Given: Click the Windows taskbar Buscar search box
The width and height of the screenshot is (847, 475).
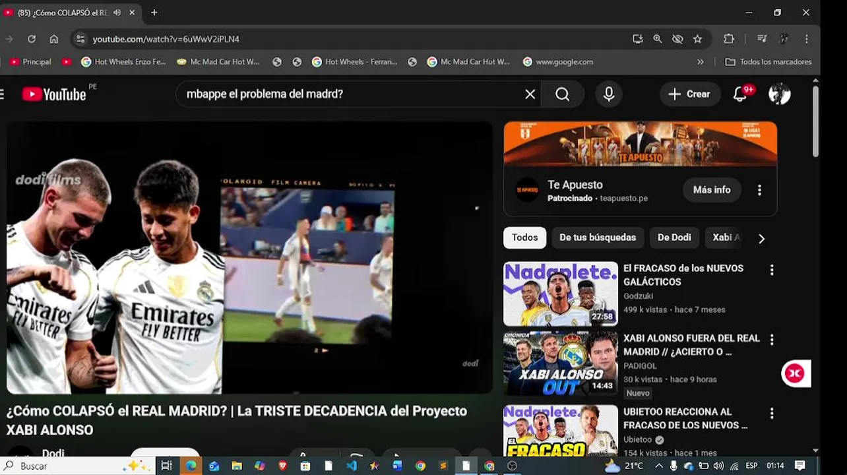Looking at the screenshot, I should pos(78,466).
